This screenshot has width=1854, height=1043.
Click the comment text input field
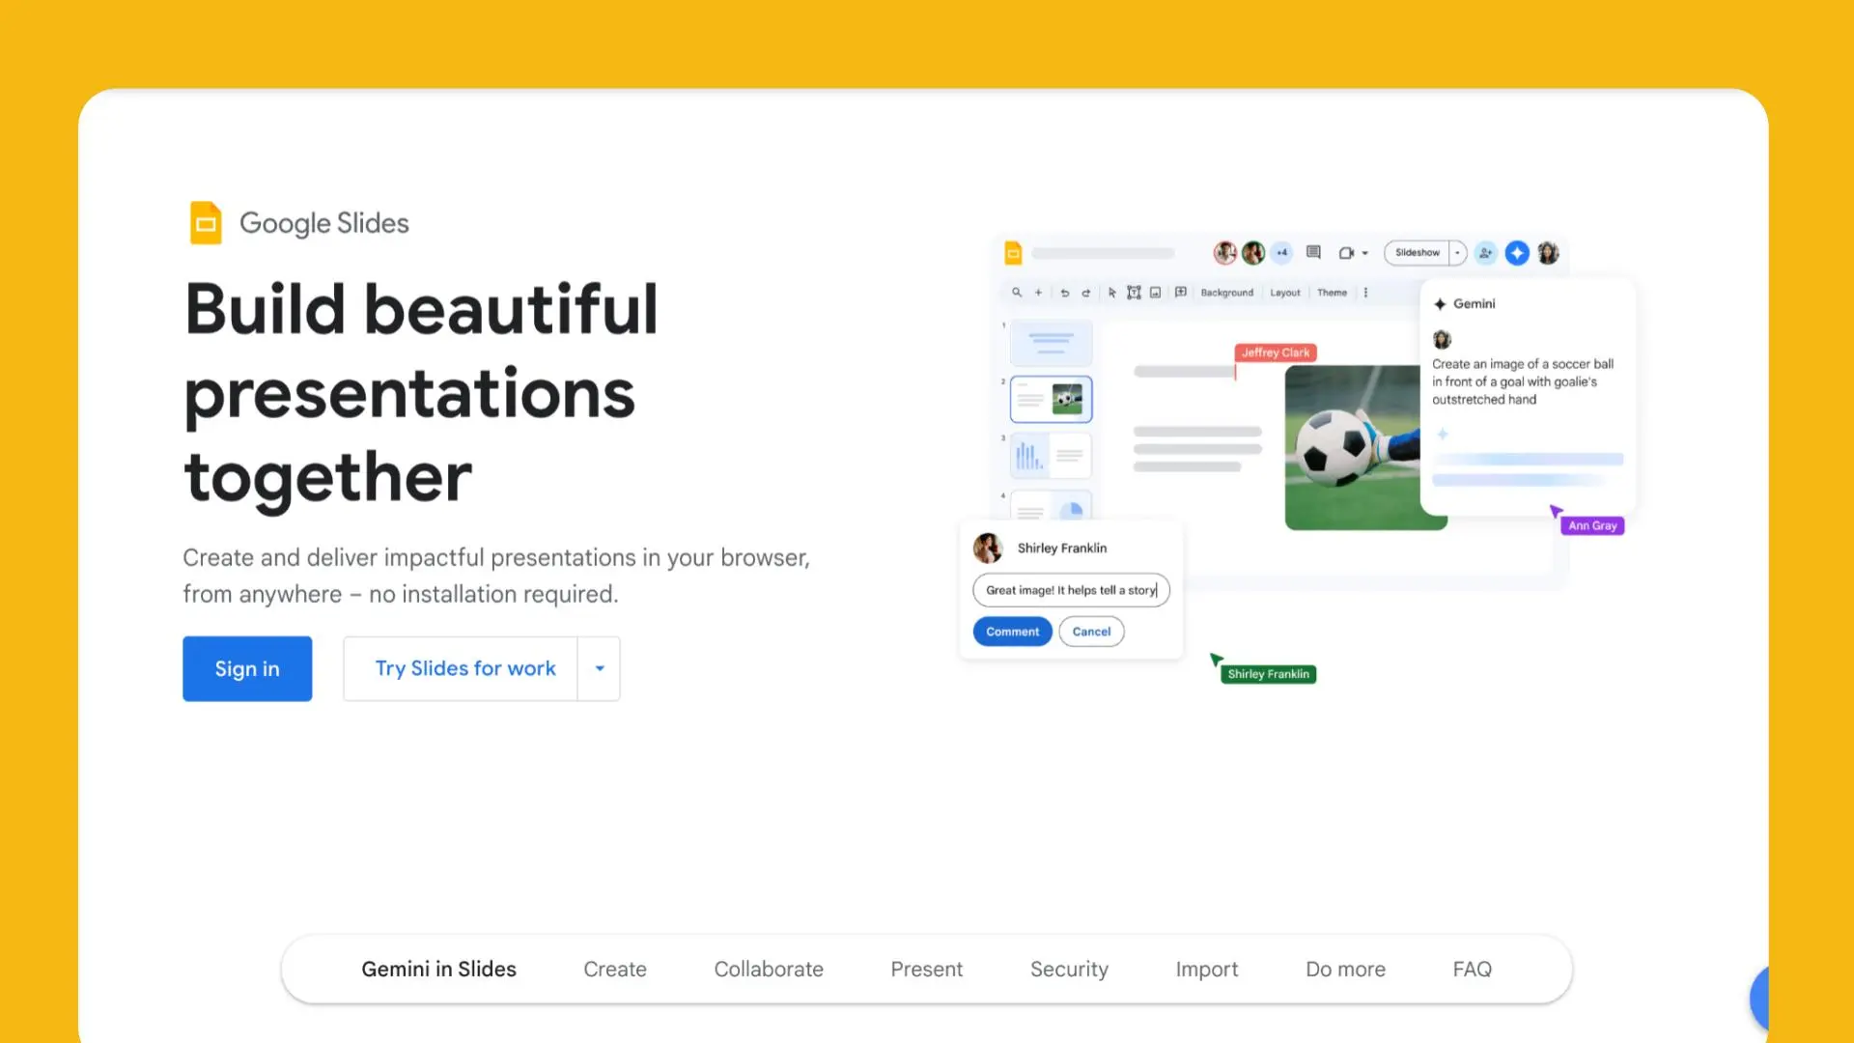pyautogui.click(x=1070, y=590)
